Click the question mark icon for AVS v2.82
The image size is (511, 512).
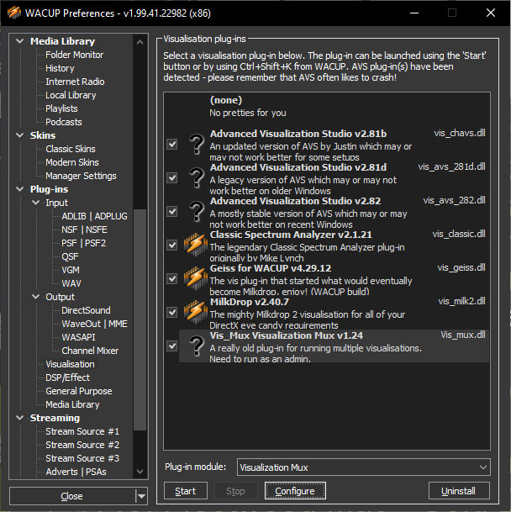(196, 212)
